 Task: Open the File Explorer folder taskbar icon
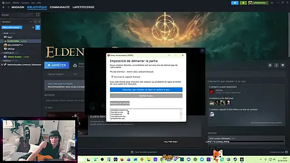149,159
